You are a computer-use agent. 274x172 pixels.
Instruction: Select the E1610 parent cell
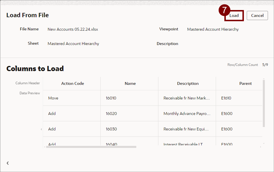(226, 98)
